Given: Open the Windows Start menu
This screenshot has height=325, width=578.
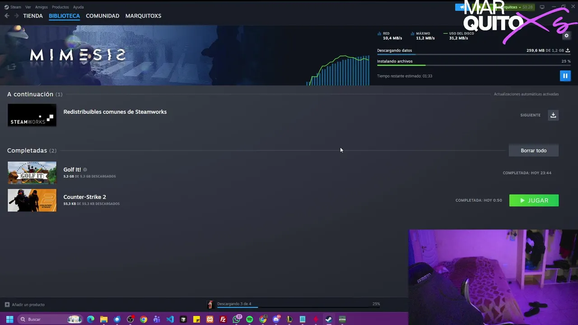Looking at the screenshot, I should (x=9, y=319).
